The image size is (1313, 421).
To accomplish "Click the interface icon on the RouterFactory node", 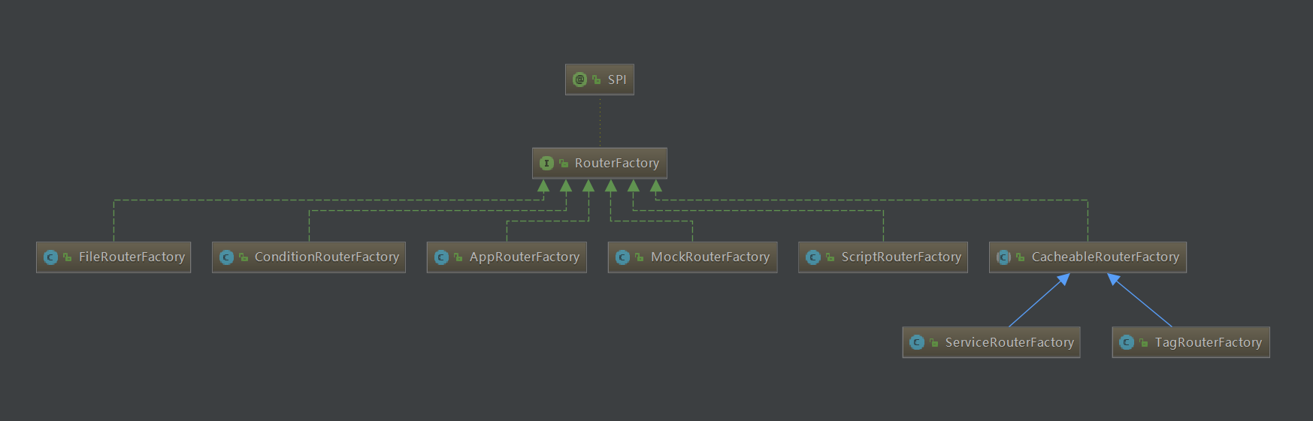I will click(x=546, y=163).
